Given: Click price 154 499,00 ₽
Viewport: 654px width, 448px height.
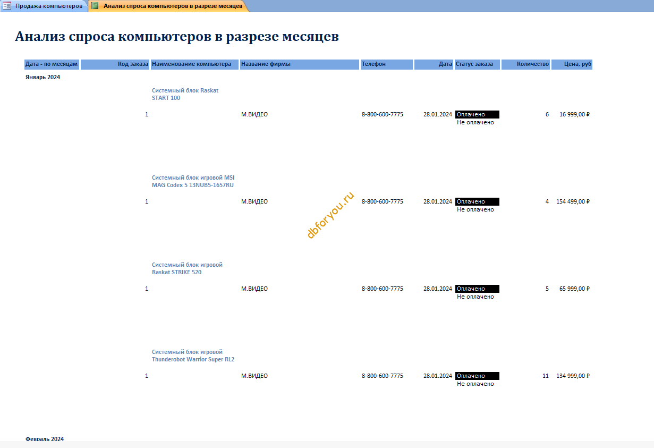Looking at the screenshot, I should tap(573, 201).
